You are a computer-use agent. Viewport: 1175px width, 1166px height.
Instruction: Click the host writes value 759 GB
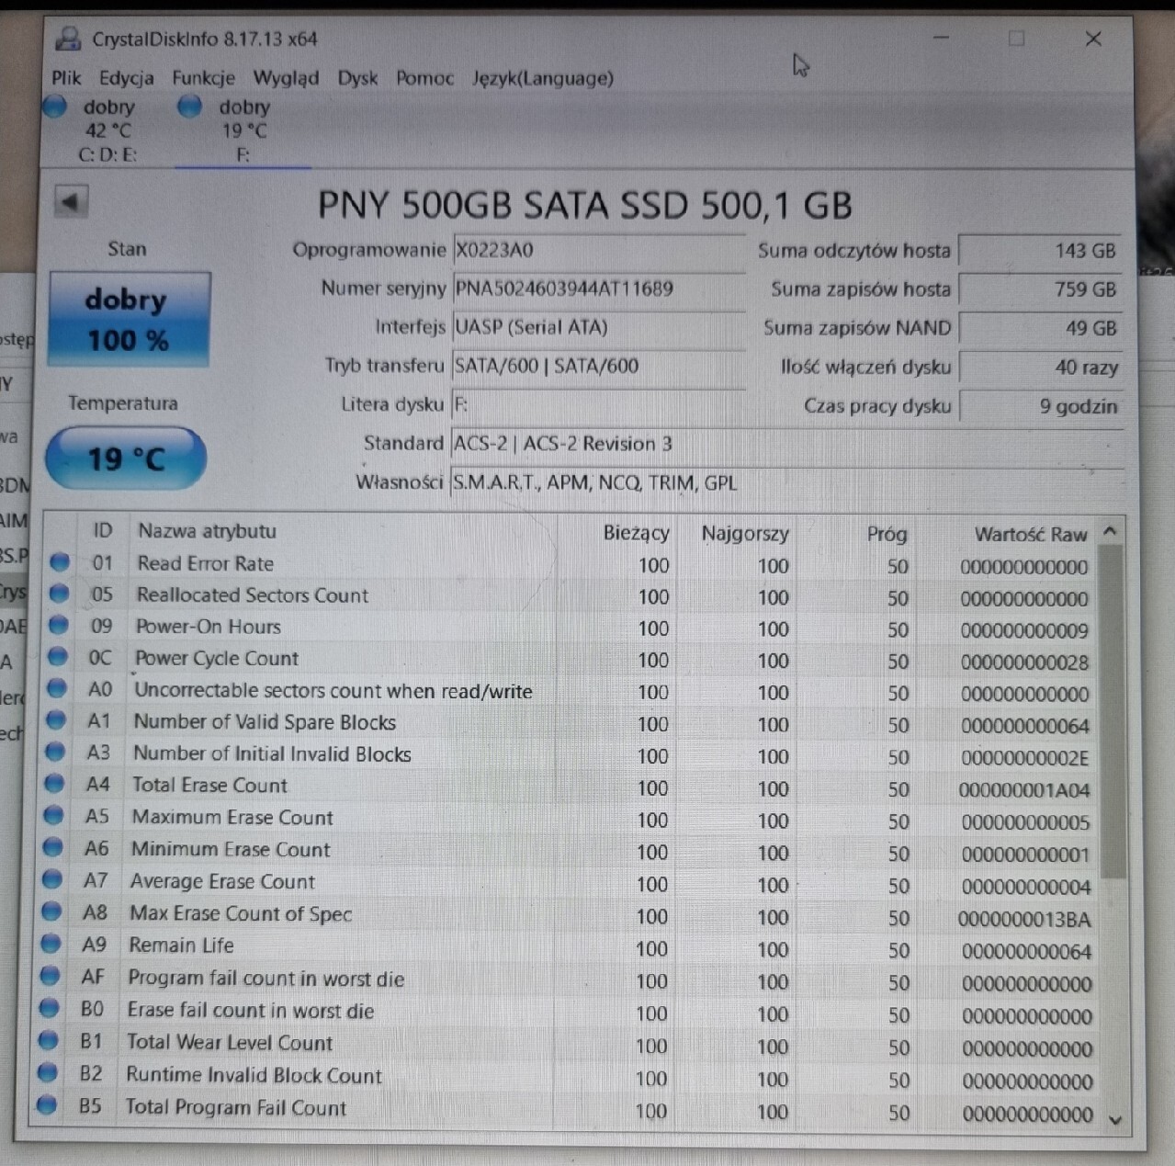[x=1040, y=289]
